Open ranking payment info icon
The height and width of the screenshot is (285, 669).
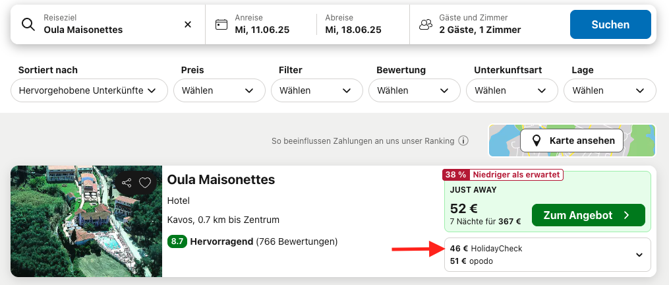click(463, 141)
